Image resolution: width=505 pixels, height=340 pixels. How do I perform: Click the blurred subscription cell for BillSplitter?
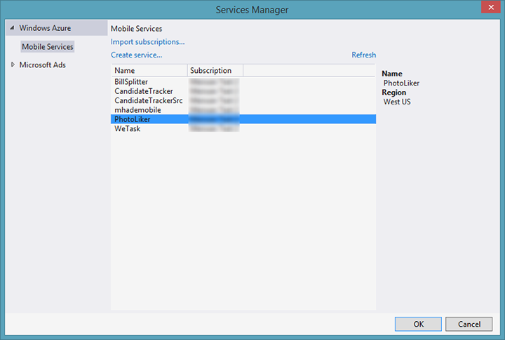pos(214,82)
